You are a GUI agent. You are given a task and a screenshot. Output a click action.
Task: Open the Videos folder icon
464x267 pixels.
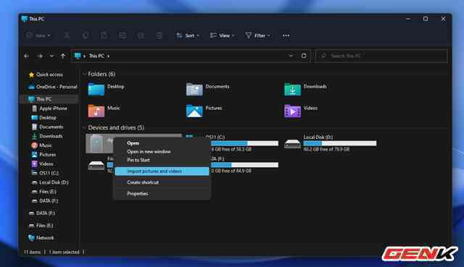[x=292, y=111]
